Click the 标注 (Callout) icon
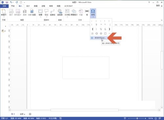Image resolution: width=164 pixels, height=120 pixels. pyautogui.click(x=47, y=11)
